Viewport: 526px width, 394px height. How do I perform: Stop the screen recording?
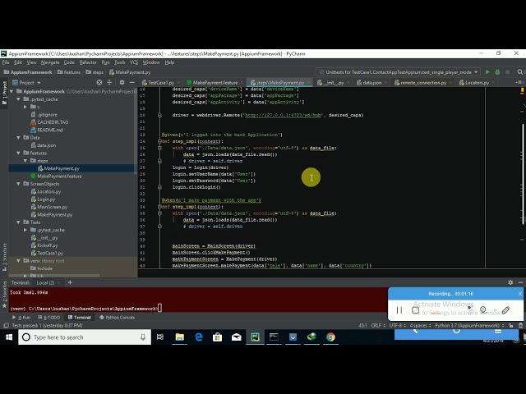416,310
